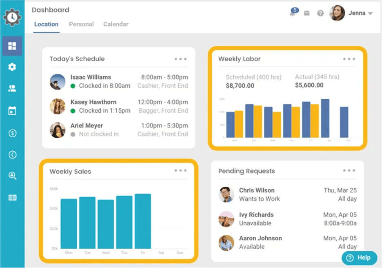Viewport: 382px width, 268px height.
Task: Open the Schedule calendar icon in sidebar
Action: [12, 110]
